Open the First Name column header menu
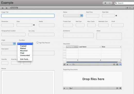This screenshot has height=94, width=134. (x=77, y=47)
